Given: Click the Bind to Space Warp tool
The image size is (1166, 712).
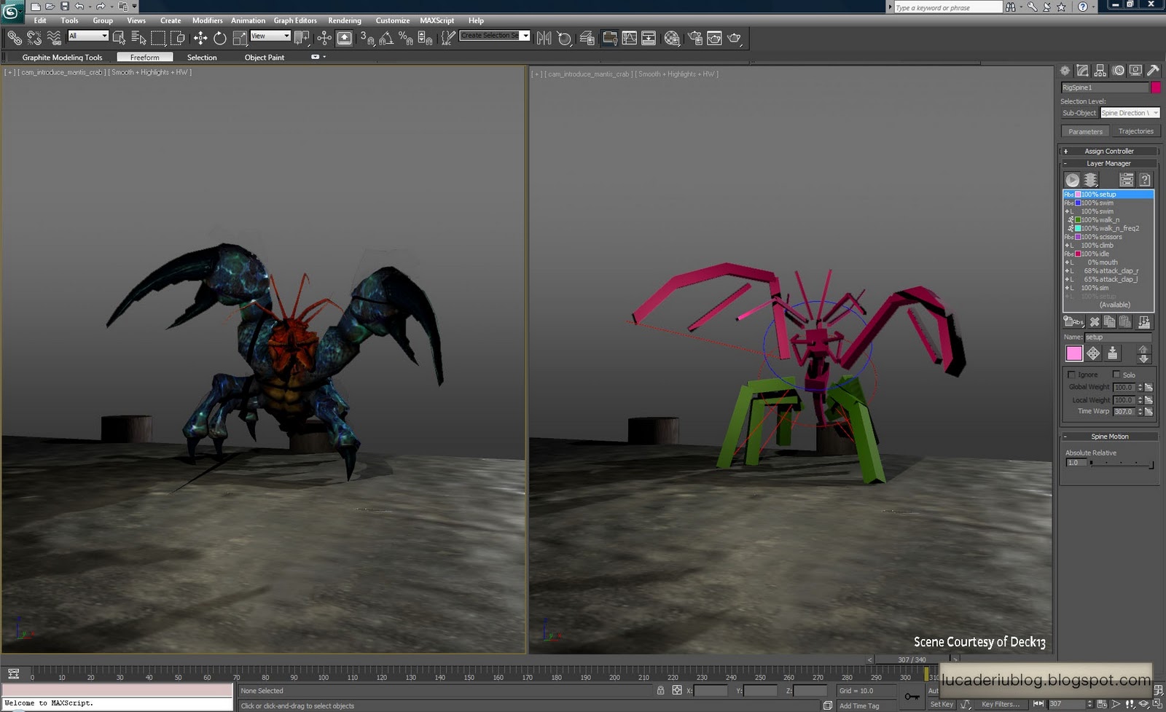Looking at the screenshot, I should pyautogui.click(x=54, y=38).
